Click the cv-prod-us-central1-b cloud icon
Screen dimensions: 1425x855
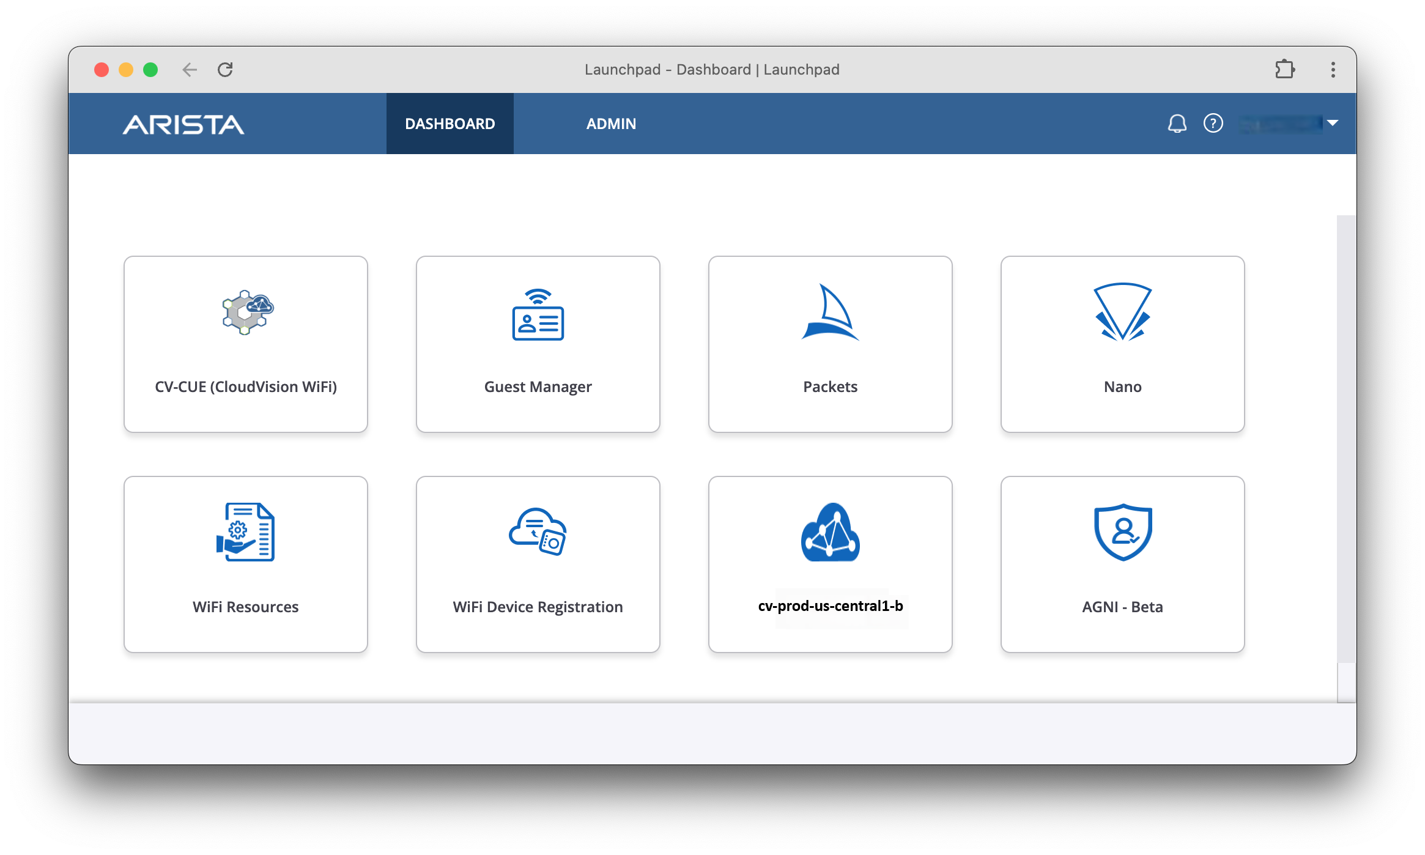coord(830,531)
